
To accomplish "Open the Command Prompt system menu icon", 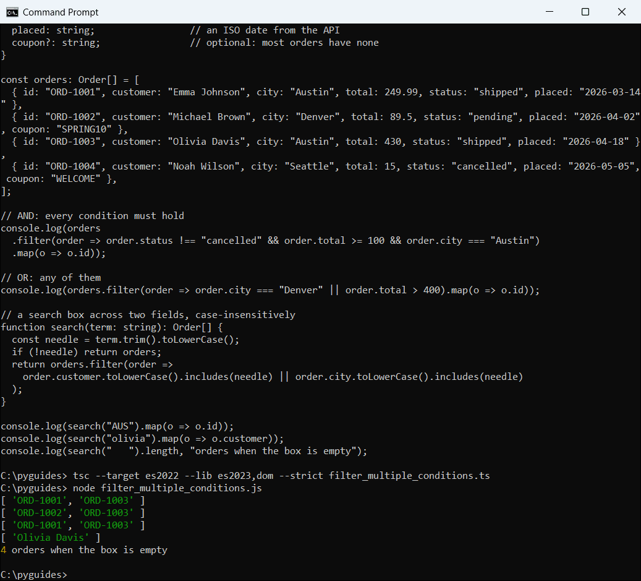I will pos(12,12).
